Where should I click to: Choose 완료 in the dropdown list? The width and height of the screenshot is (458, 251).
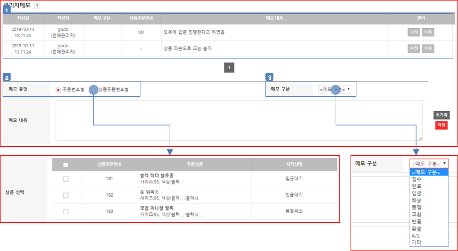point(429,186)
